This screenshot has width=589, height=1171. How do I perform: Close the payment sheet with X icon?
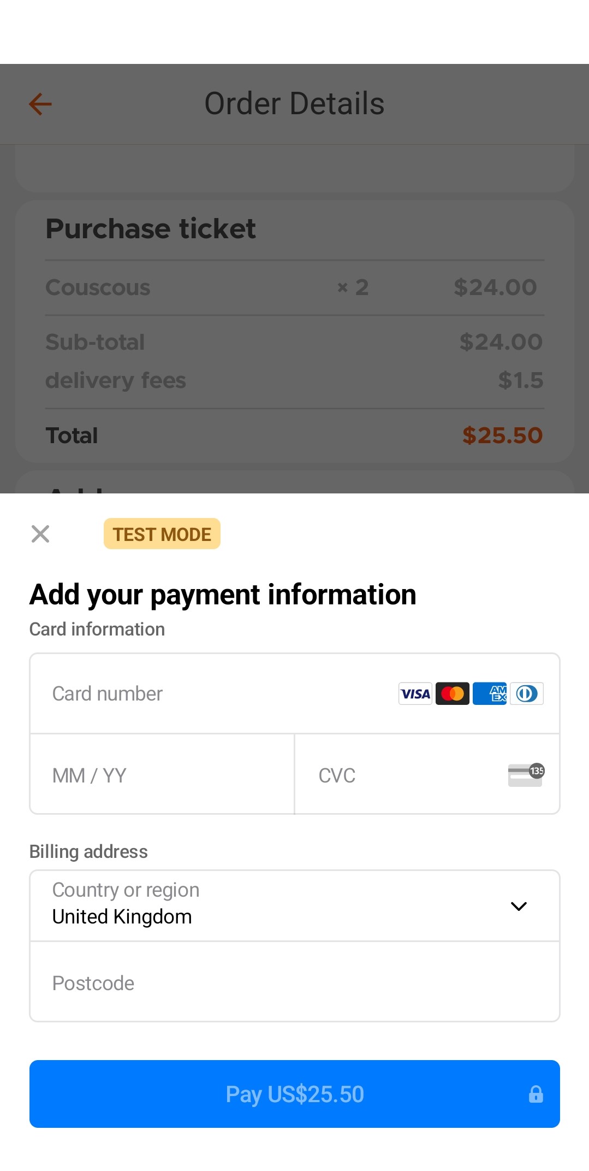tap(40, 534)
